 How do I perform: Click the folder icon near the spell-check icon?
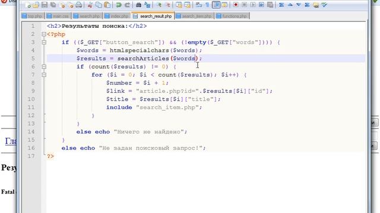[316, 5]
